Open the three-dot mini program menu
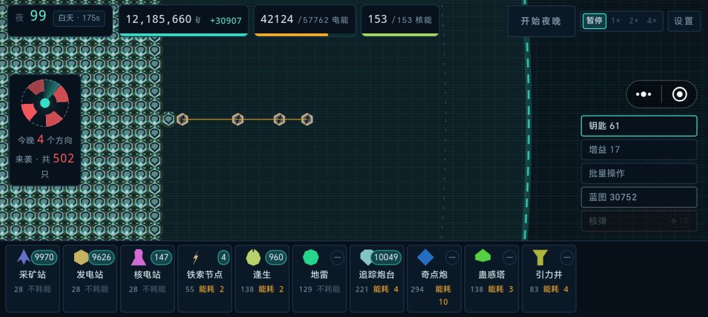708x317 pixels. coord(644,95)
